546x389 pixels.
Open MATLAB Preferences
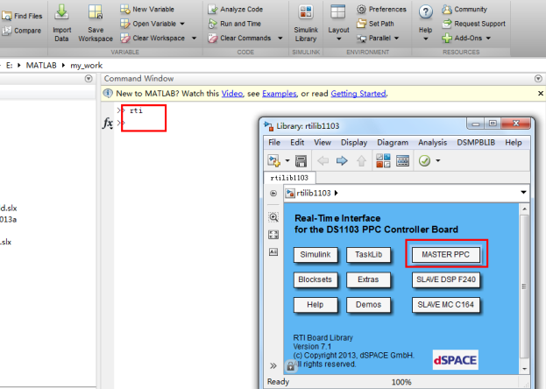click(x=381, y=9)
